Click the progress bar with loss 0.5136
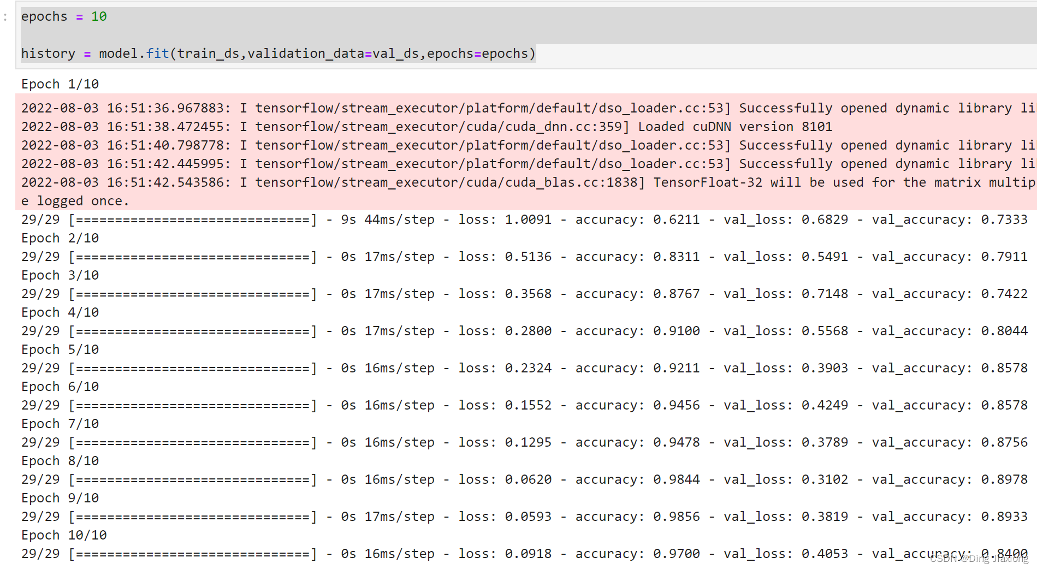The image size is (1037, 569). tap(193, 257)
